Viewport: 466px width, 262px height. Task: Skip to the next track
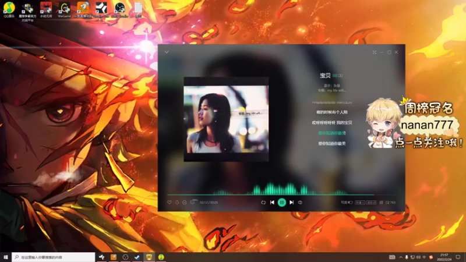[292, 202]
